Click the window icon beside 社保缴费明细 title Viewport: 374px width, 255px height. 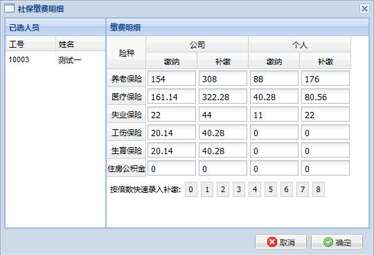click(9, 9)
